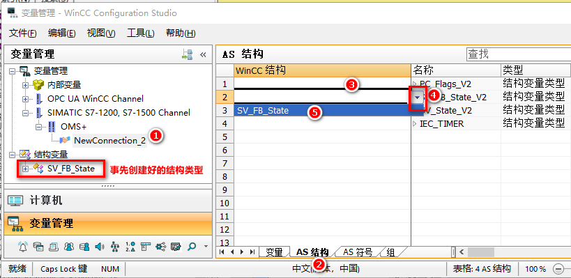Go to previous sheet tab arrow
This screenshot has height=278, width=571.
(232, 252)
